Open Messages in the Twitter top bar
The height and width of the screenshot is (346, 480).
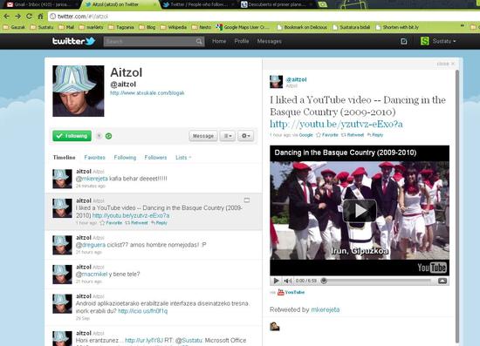[270, 41]
